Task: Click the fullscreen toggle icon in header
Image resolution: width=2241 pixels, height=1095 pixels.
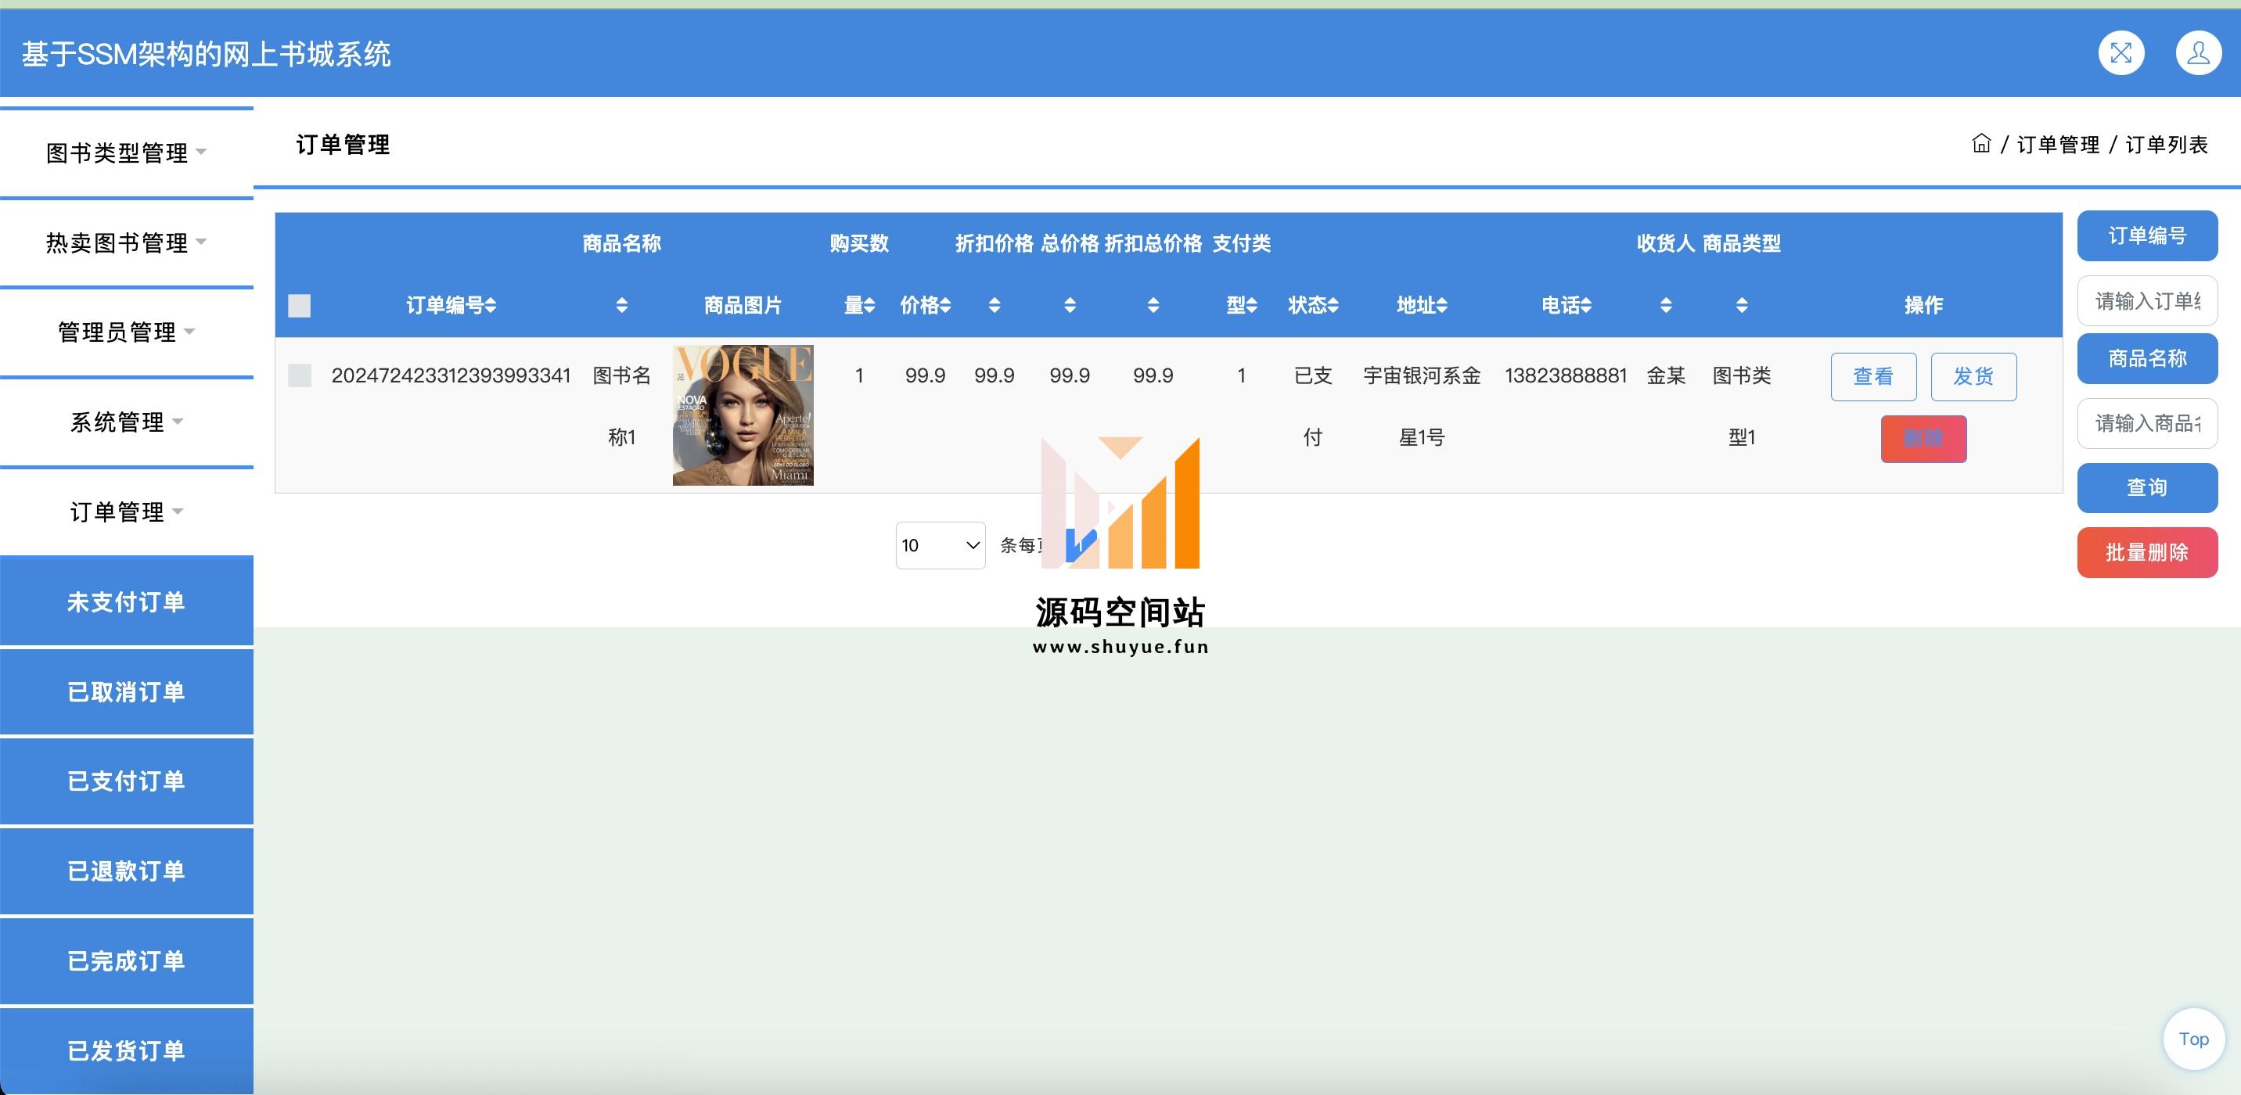Action: pos(2121,53)
